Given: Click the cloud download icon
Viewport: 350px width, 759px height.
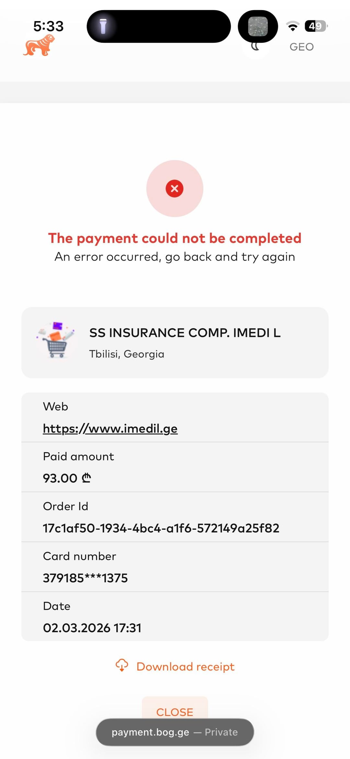Looking at the screenshot, I should pos(122,665).
